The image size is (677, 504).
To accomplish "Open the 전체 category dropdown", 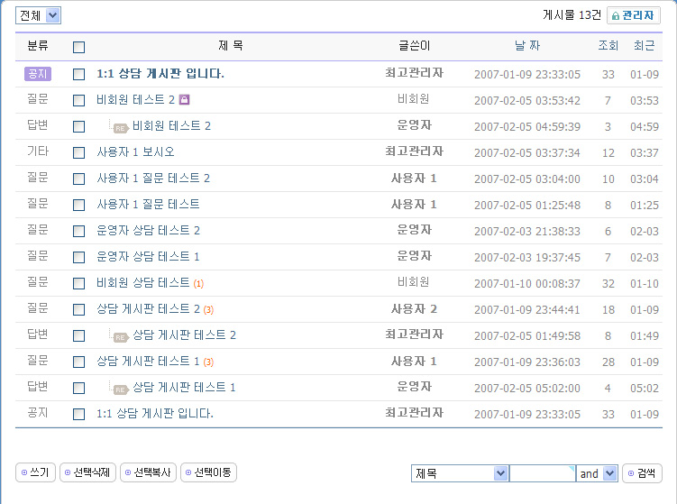I will tap(38, 15).
